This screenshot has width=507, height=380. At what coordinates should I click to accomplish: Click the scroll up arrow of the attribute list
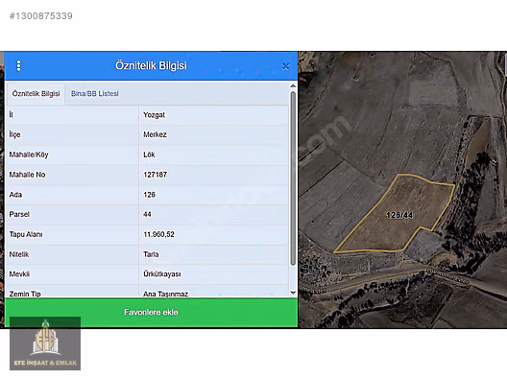click(x=293, y=86)
